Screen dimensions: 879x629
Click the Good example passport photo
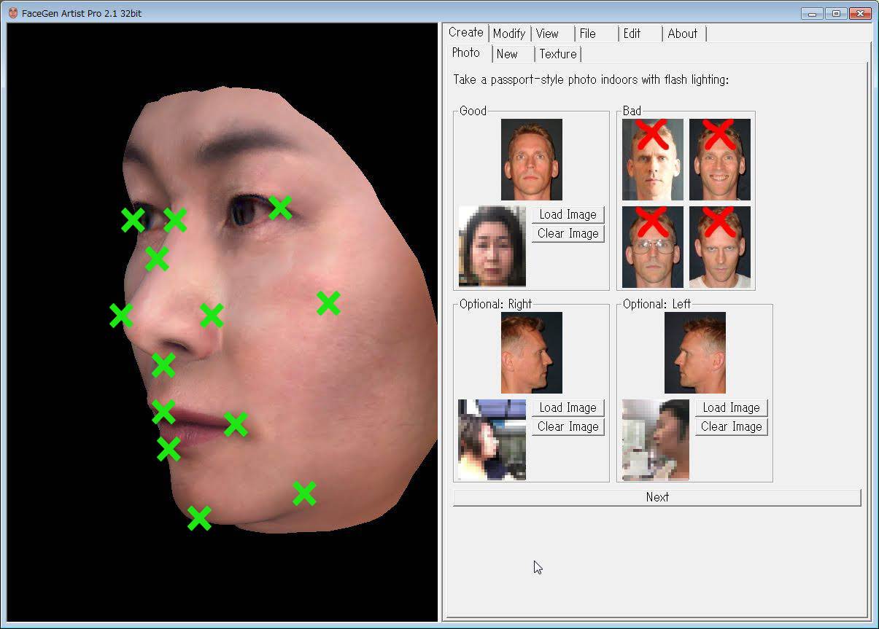[x=531, y=160]
